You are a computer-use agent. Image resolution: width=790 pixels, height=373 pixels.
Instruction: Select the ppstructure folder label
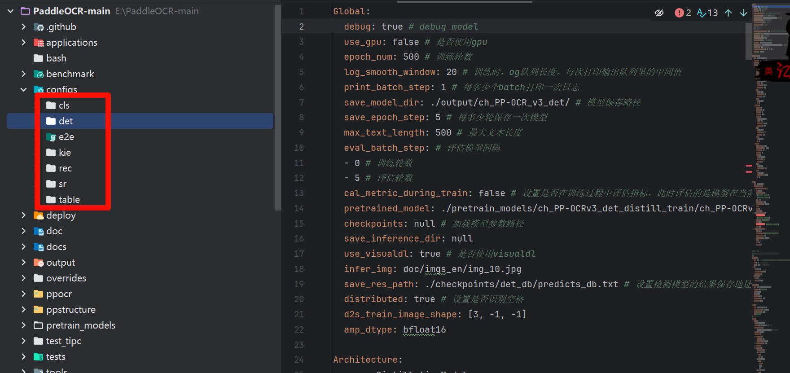point(71,310)
